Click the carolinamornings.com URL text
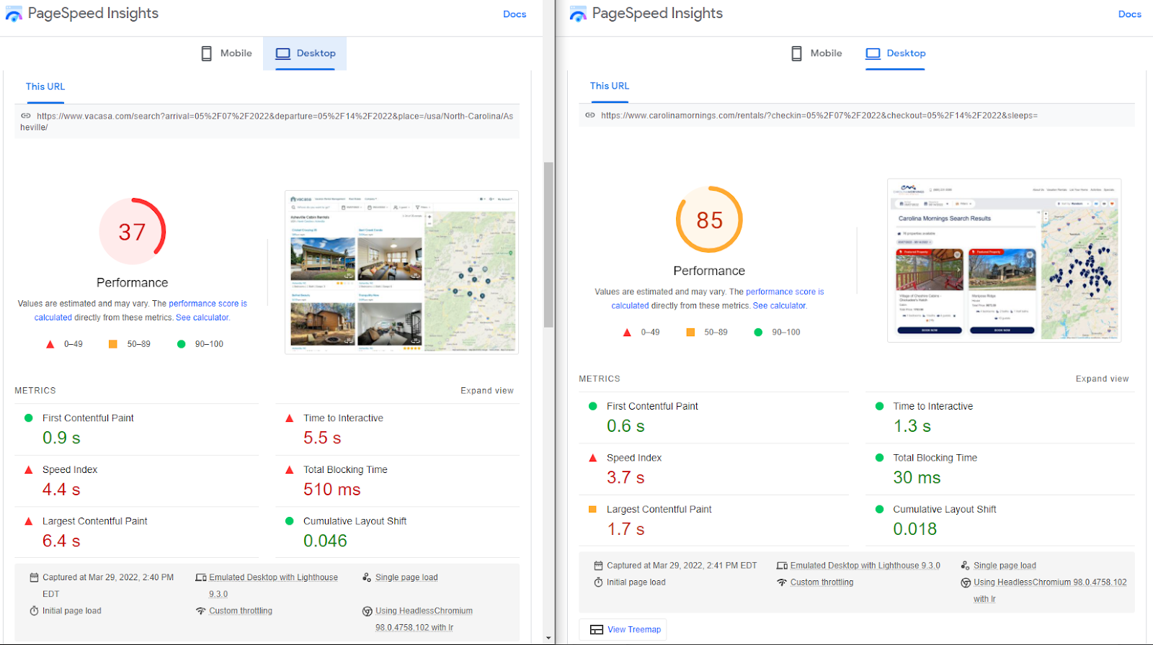 [819, 115]
